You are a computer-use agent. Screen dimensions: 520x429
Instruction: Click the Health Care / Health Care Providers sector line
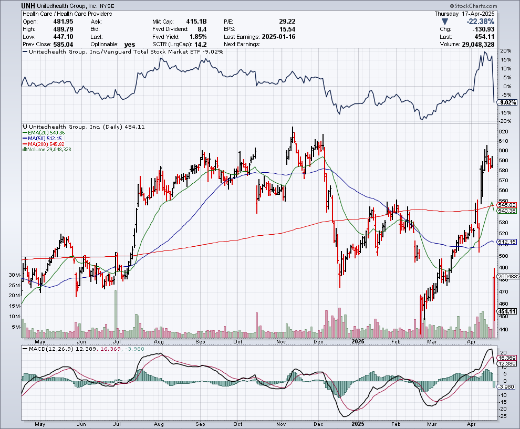(x=67, y=14)
